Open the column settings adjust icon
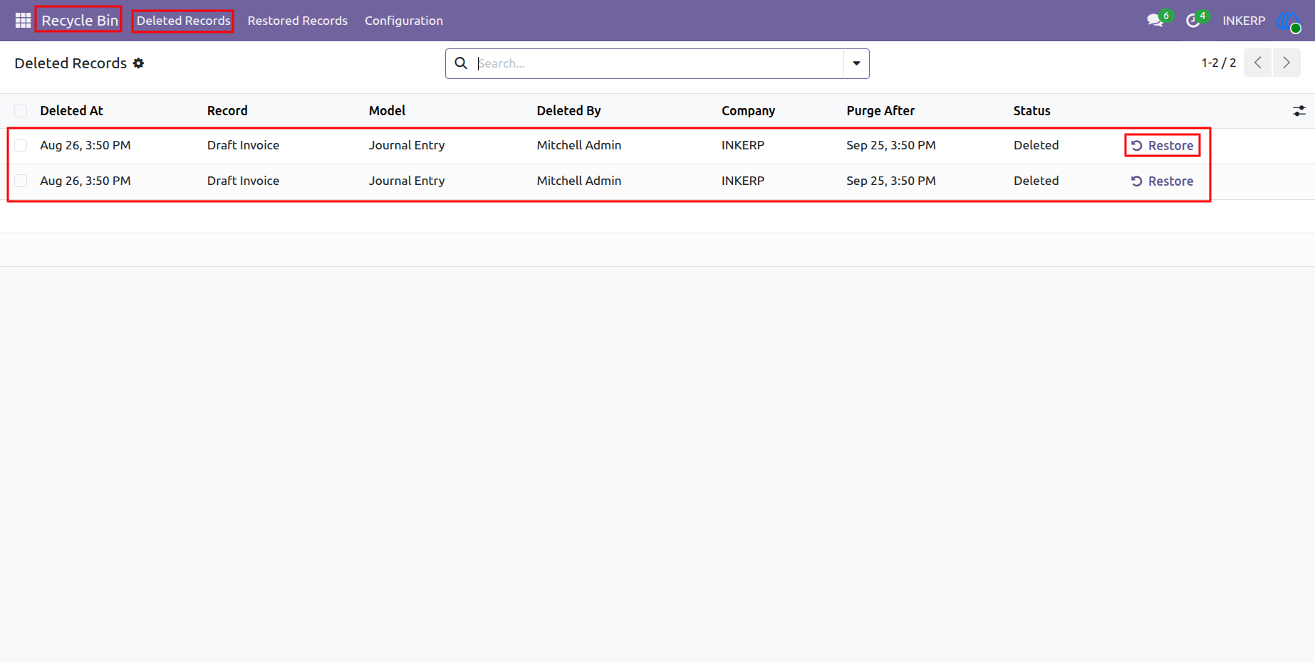Screen dimensions: 1315x663 (x=1299, y=111)
